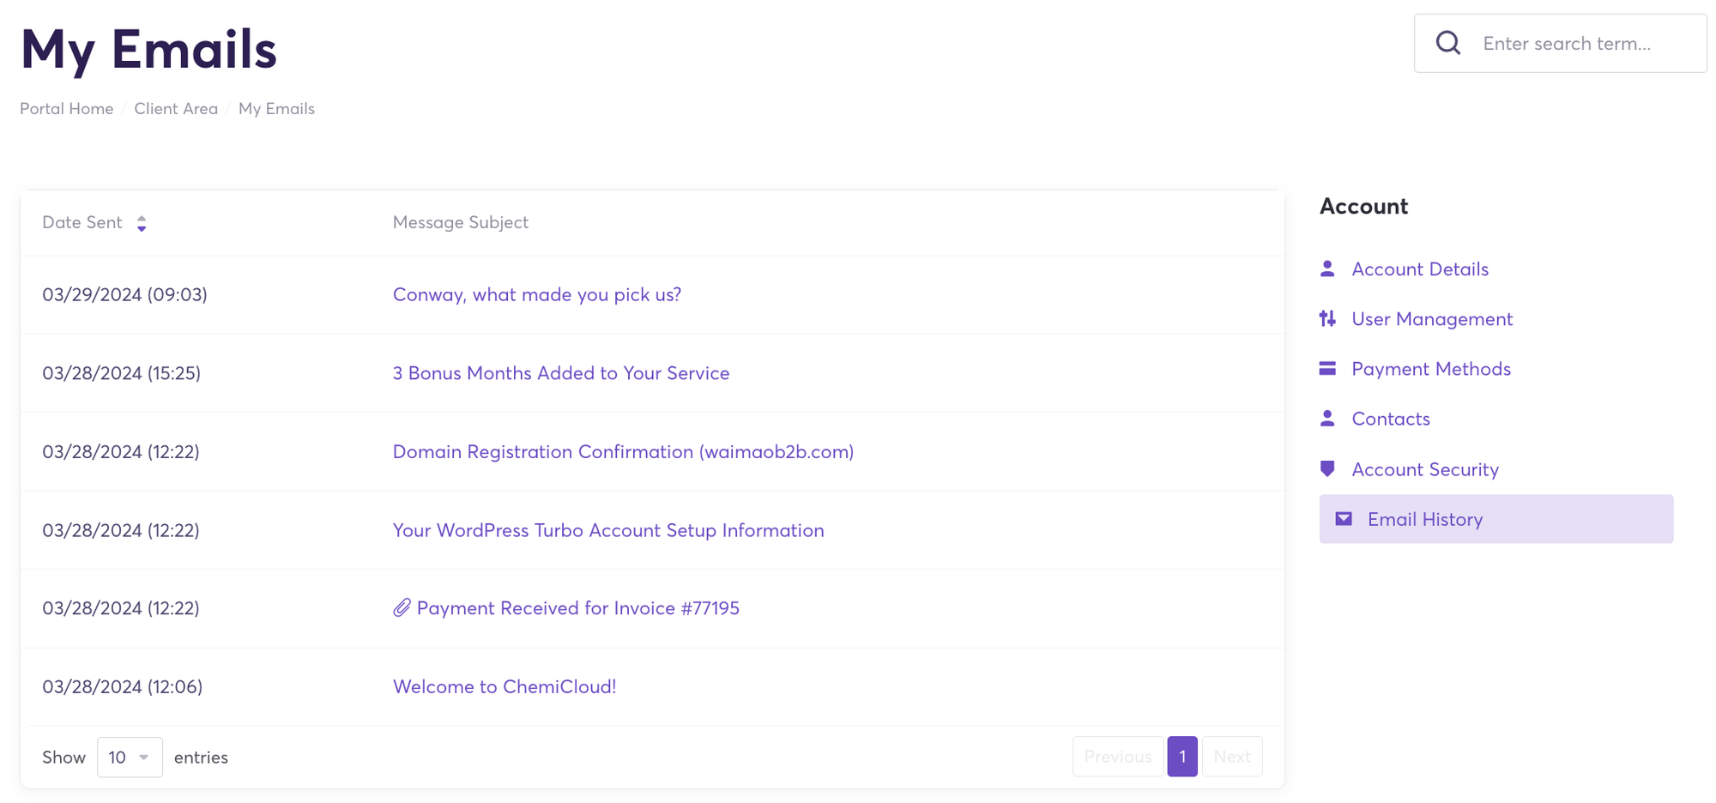The width and height of the screenshot is (1716, 803).
Task: Open the Show entries count dropdown
Action: point(130,758)
